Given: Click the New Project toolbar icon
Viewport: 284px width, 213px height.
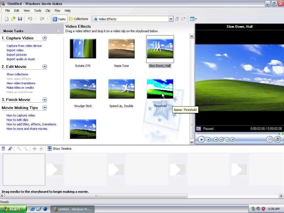Looking at the screenshot, I should point(7,19).
